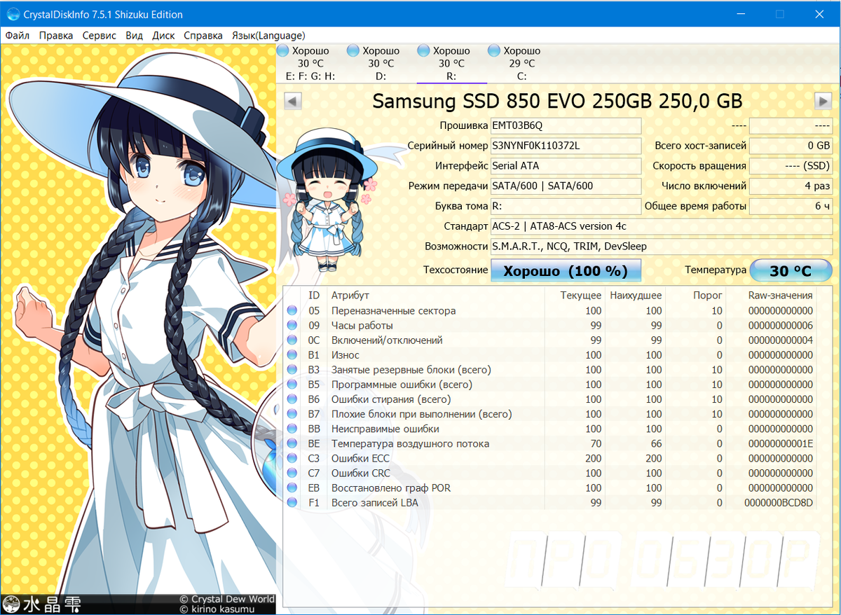The image size is (841, 615).
Task: Click status orb for Ошибки CRC row
Action: [292, 473]
